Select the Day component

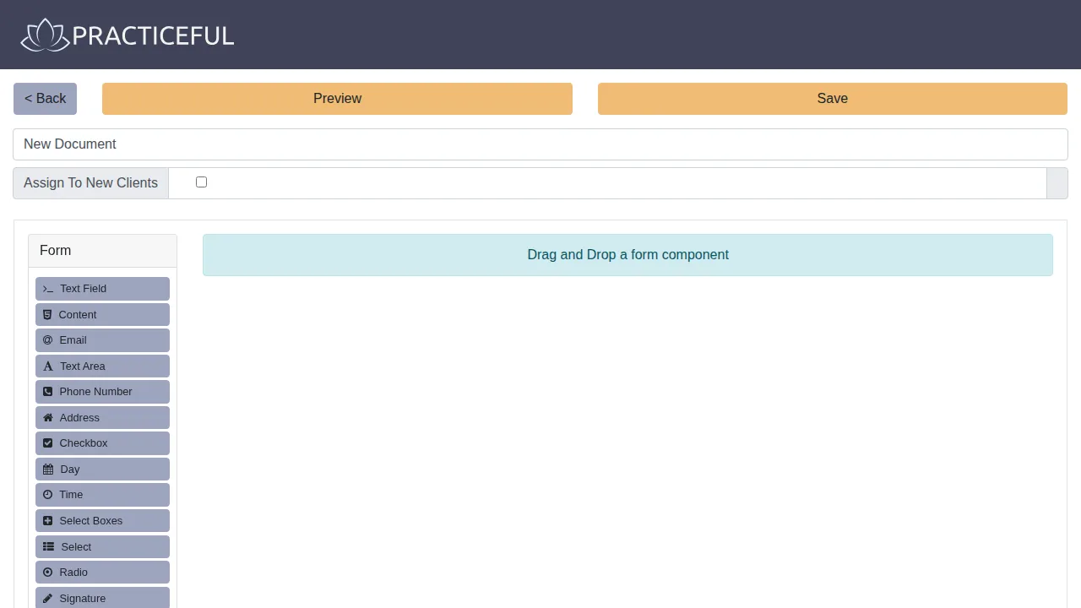tap(102, 469)
